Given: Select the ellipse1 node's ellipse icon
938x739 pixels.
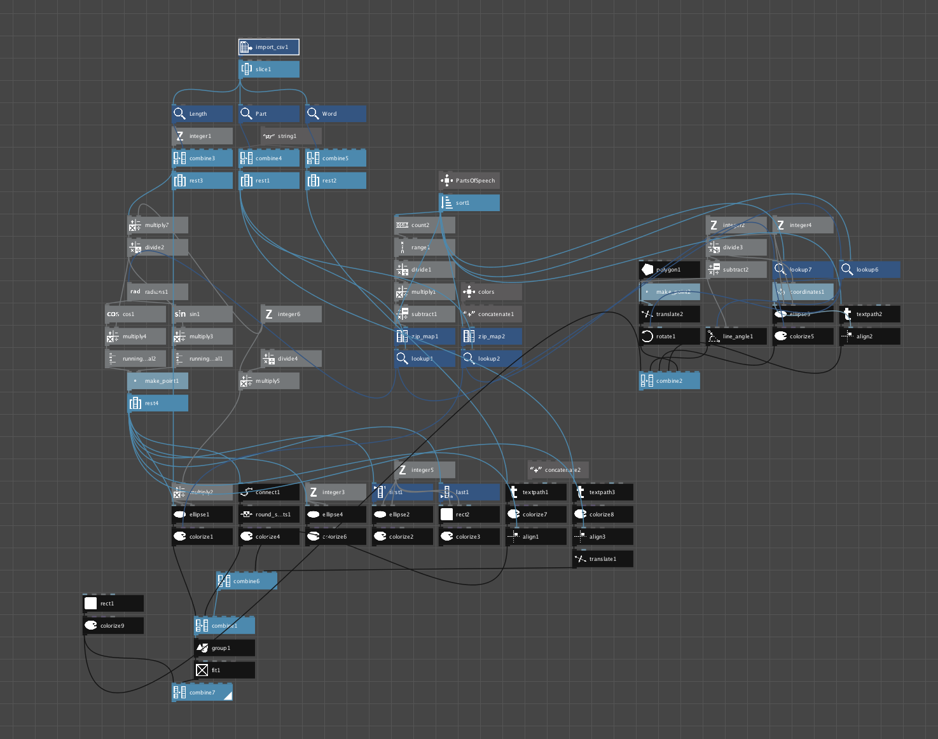Looking at the screenshot, I should [179, 515].
